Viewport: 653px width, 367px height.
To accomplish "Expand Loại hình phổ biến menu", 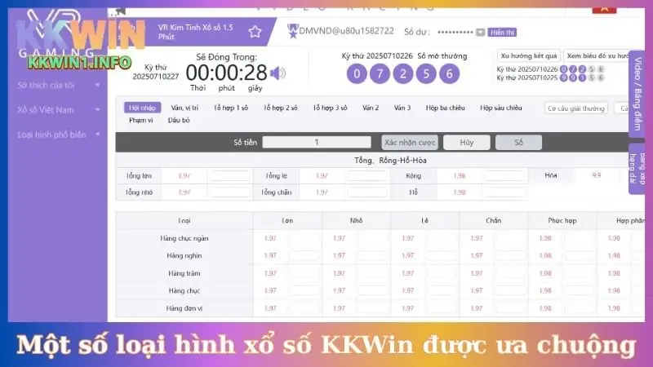I will 57,135.
